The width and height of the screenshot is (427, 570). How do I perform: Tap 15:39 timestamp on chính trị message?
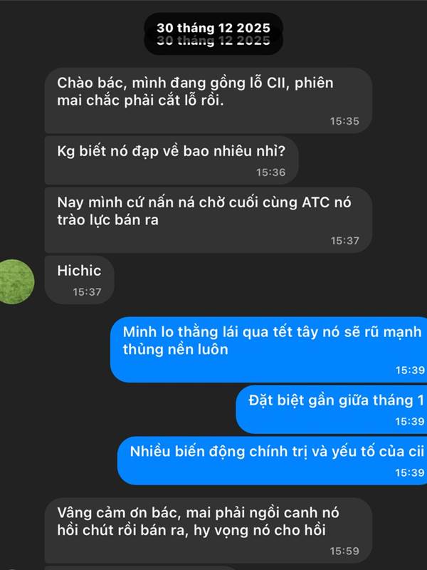click(x=410, y=472)
